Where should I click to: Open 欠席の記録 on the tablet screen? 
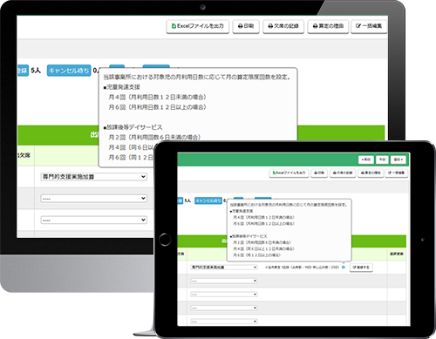pyautogui.click(x=343, y=173)
